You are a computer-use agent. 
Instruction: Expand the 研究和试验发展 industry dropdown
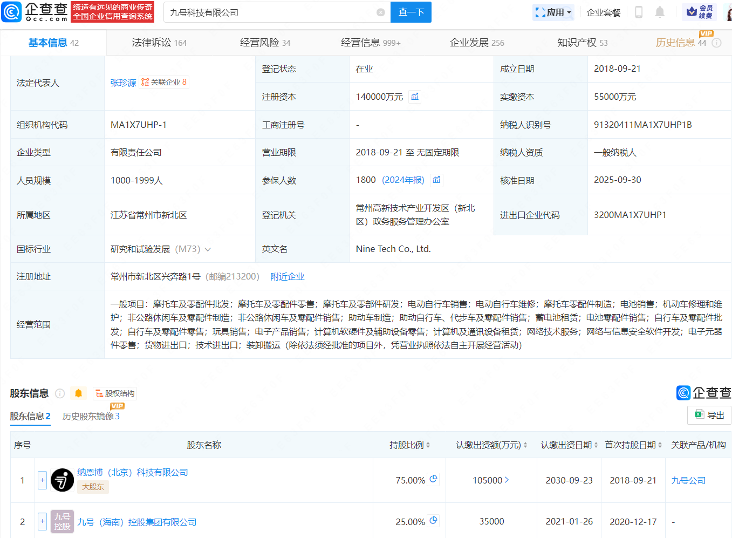208,249
